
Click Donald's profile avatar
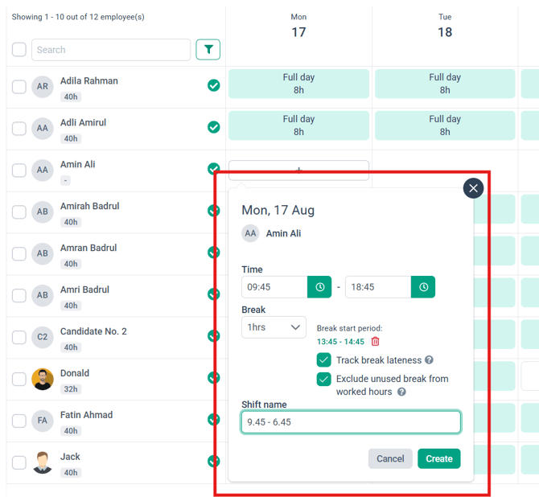(x=43, y=379)
